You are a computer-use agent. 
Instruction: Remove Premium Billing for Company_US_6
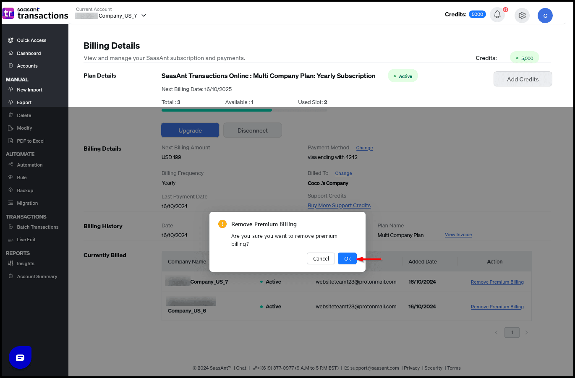pos(497,307)
